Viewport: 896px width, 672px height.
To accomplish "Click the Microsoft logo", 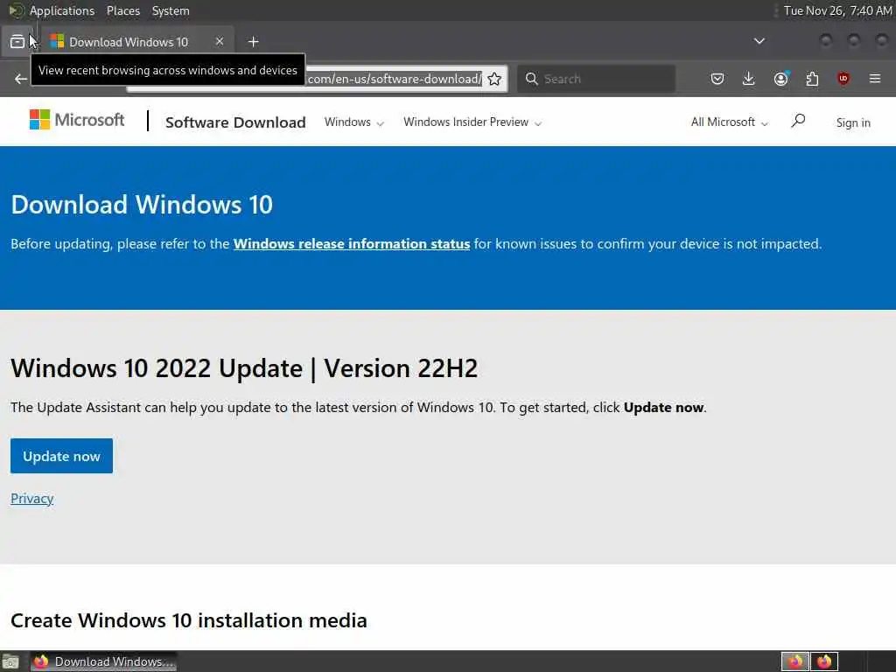I will click(x=77, y=120).
